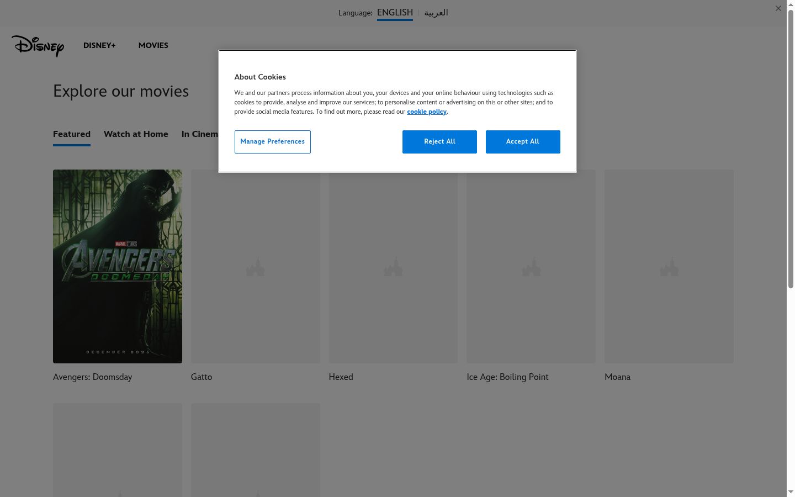
Task: Click the Manage Preferences button
Action: point(273,142)
